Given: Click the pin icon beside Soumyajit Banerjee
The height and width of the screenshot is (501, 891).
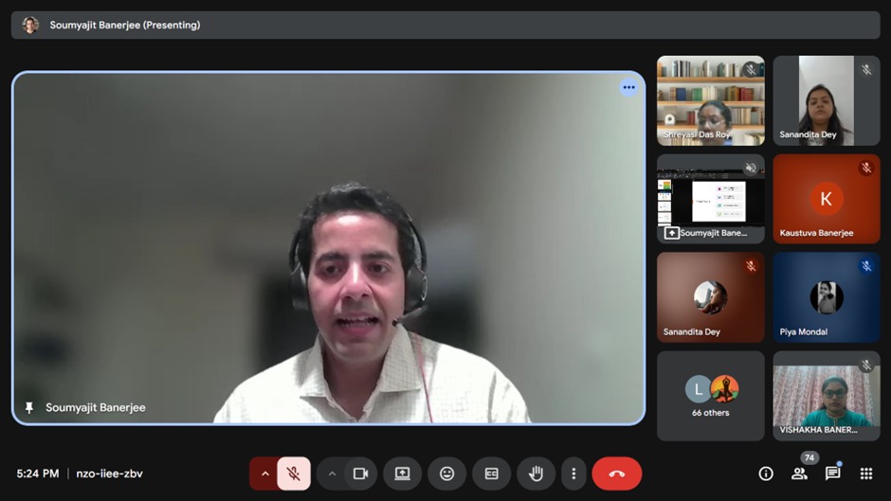Looking at the screenshot, I should (29, 407).
